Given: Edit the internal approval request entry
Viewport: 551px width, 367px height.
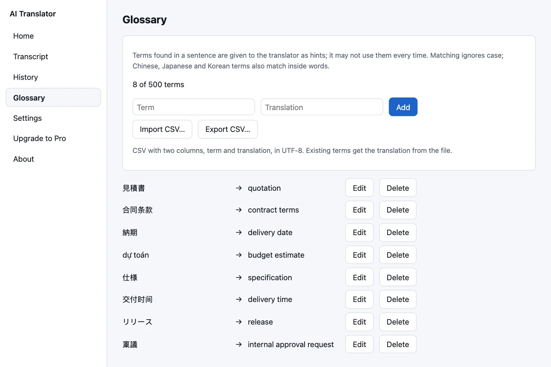Looking at the screenshot, I should (359, 344).
